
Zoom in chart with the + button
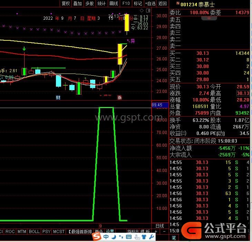[x=156, y=232]
